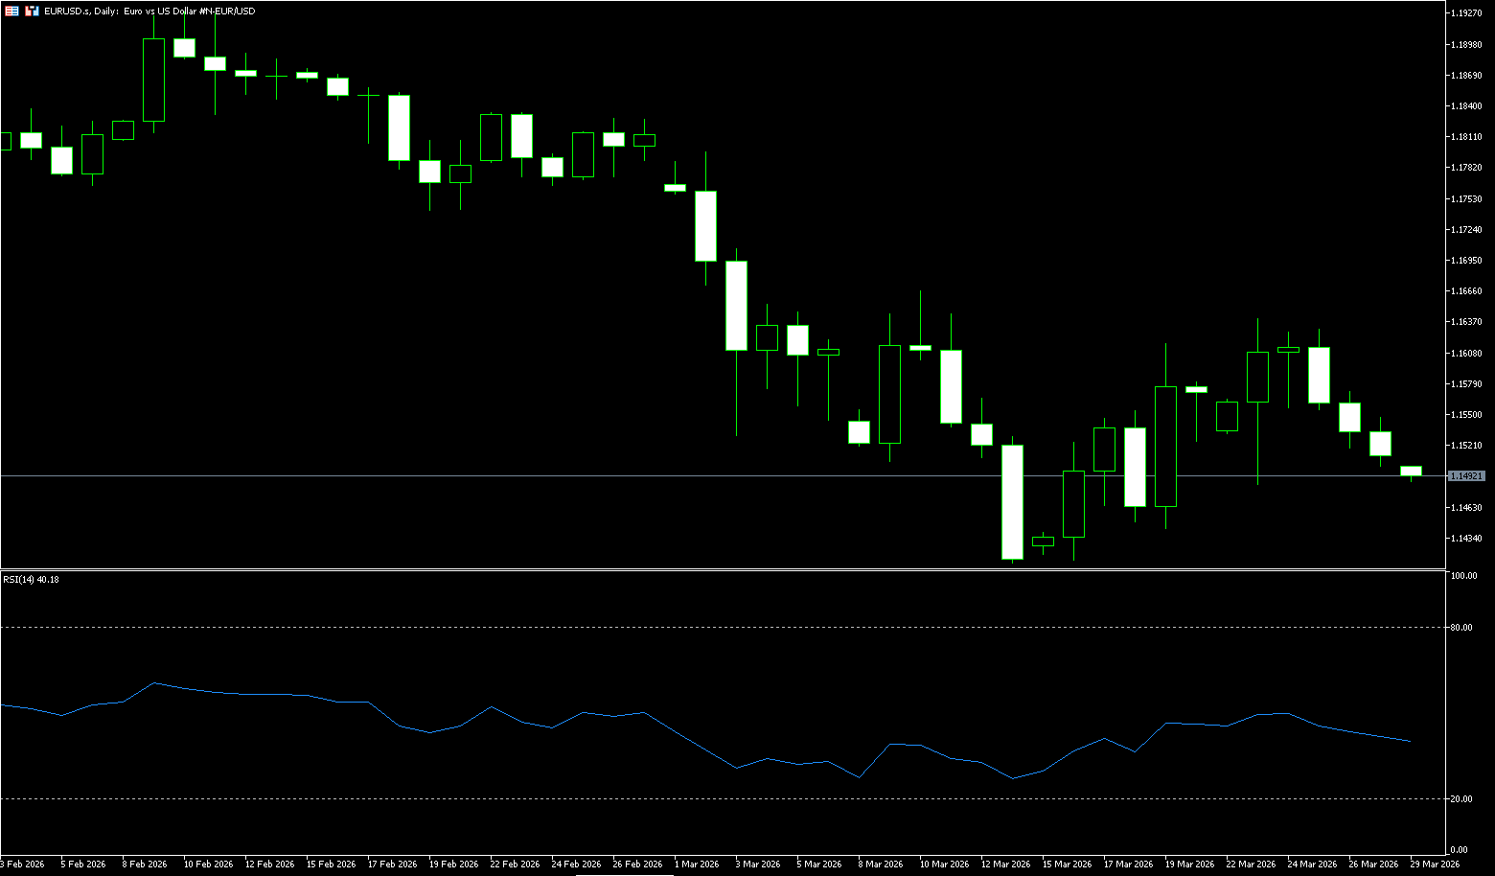
Task: Click the RSI 80.00 upper level line
Action: click(671, 627)
